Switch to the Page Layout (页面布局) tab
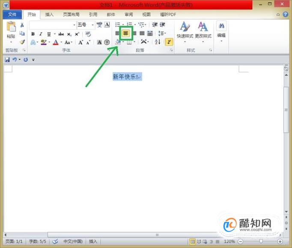Image resolution: width=292 pixels, height=248 pixels. [71, 15]
